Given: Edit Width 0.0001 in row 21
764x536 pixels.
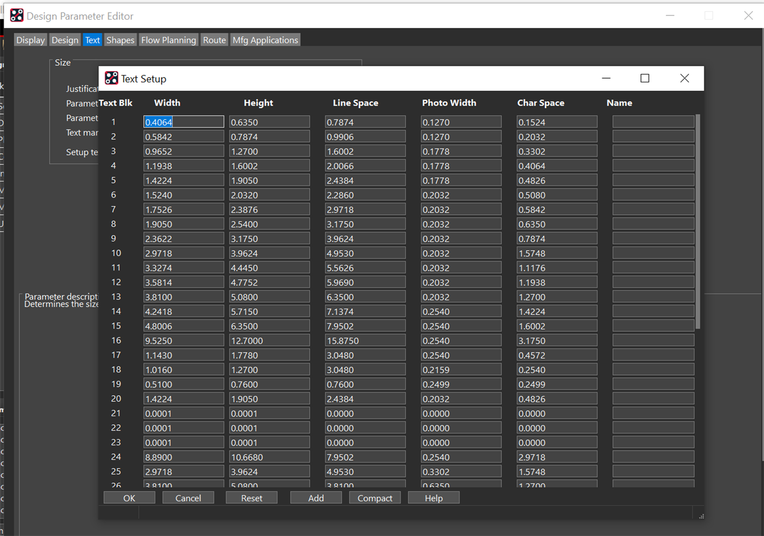Looking at the screenshot, I should (x=184, y=413).
